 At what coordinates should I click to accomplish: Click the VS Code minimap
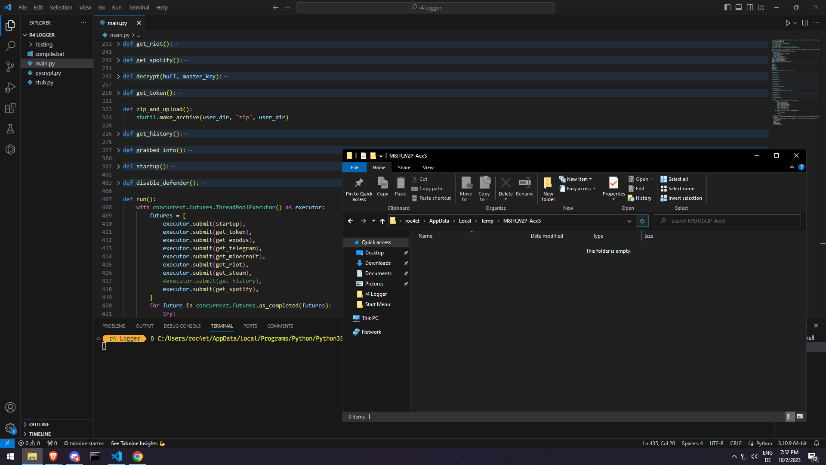pyautogui.click(x=795, y=82)
